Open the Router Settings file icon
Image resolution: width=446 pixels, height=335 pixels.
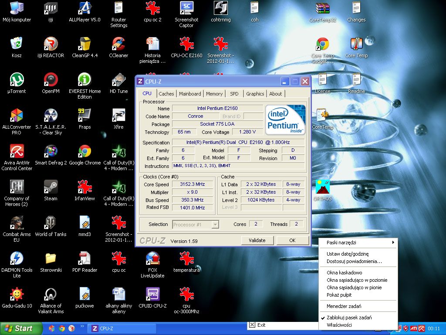(x=118, y=15)
